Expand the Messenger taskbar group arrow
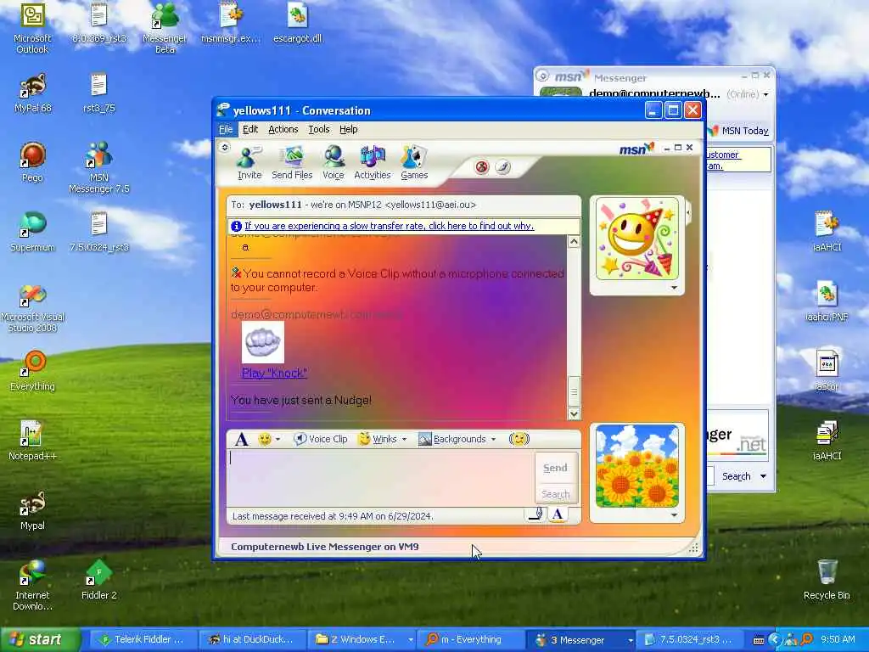Image resolution: width=869 pixels, height=652 pixels. coord(631,640)
